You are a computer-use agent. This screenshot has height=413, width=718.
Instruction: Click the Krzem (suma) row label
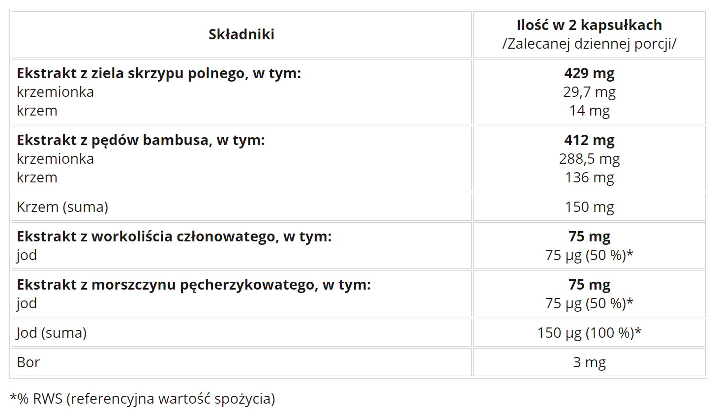[x=62, y=207]
